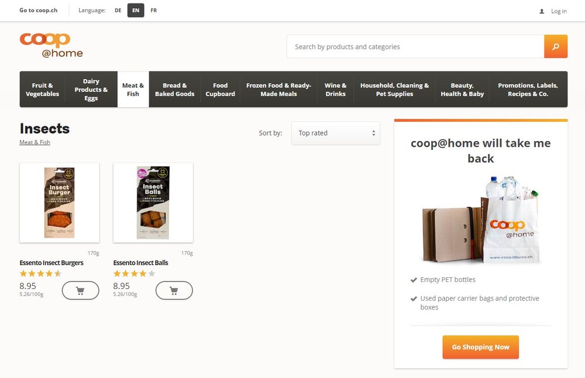
Task: Open the Sort by dropdown
Action: coord(335,133)
